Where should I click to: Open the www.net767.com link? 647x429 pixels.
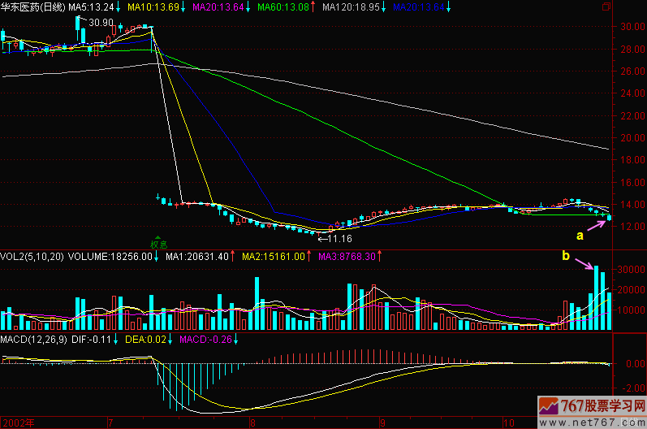pos(598,422)
